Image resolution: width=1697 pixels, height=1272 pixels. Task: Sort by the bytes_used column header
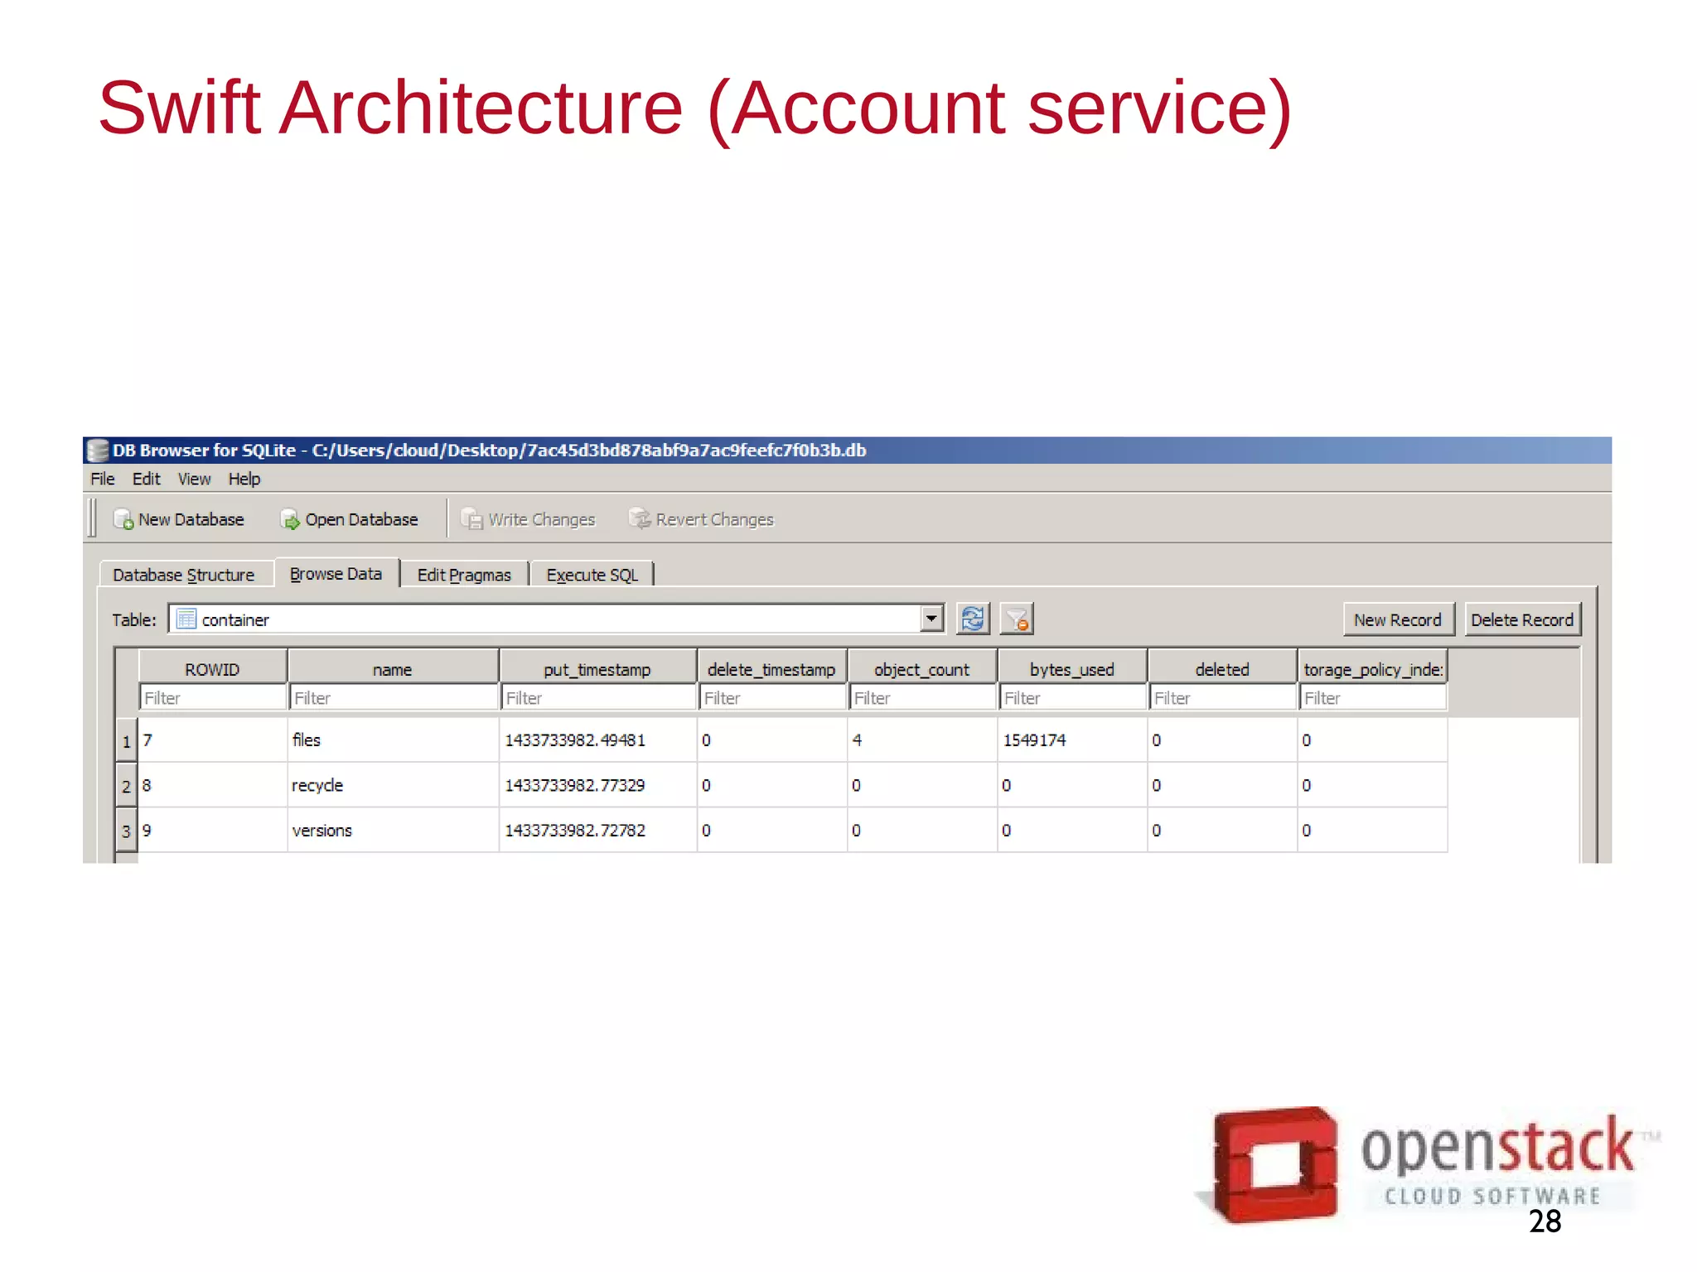pos(1072,668)
